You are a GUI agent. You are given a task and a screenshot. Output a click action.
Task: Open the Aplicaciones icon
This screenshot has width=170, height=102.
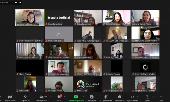coord(133,97)
